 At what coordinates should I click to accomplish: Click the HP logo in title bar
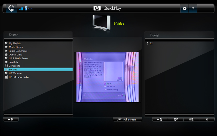tap(97, 8)
